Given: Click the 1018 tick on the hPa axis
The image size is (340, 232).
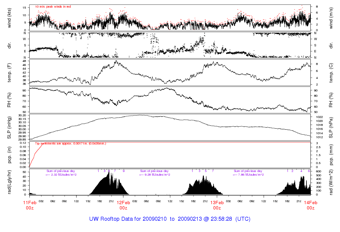Looking at the screenshot, I should tap(320, 125).
